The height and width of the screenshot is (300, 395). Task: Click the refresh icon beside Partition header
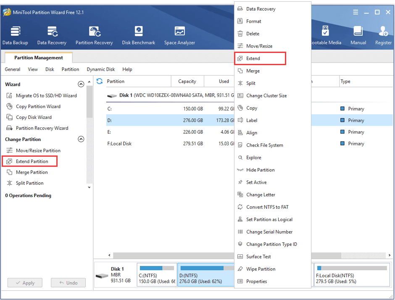tap(100, 81)
